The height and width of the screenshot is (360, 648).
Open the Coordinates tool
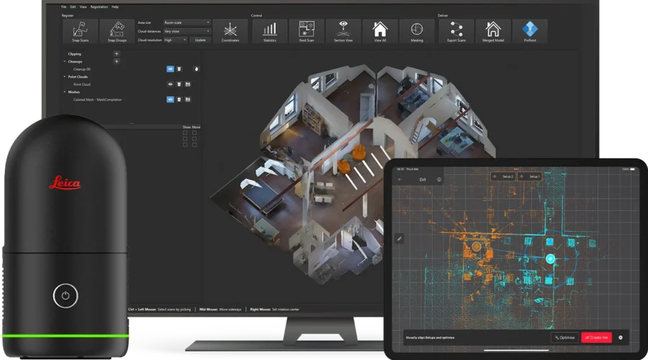click(x=230, y=31)
